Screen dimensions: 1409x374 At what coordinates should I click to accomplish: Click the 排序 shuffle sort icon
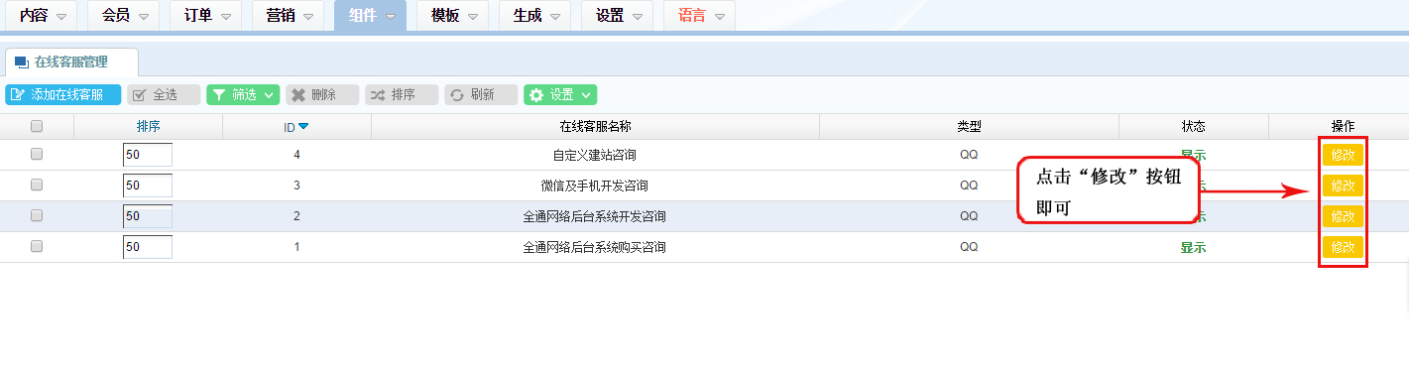[378, 95]
